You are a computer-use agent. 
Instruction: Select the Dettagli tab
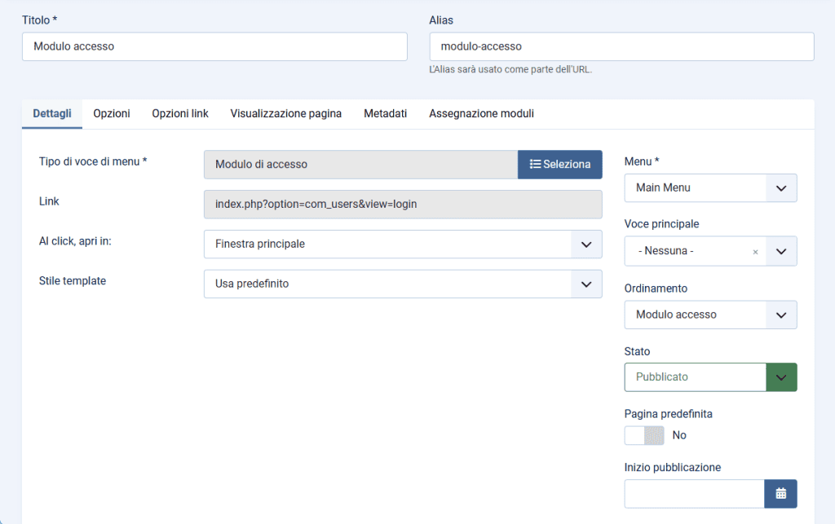click(x=52, y=114)
